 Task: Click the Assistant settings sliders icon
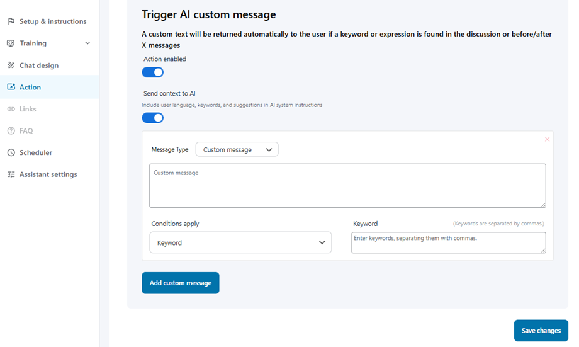pyautogui.click(x=11, y=174)
